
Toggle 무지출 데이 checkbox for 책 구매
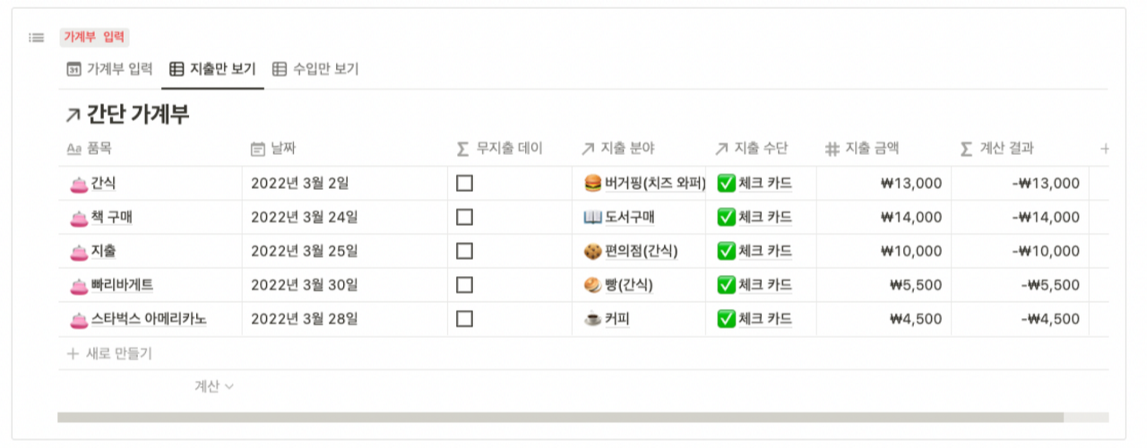tap(464, 218)
